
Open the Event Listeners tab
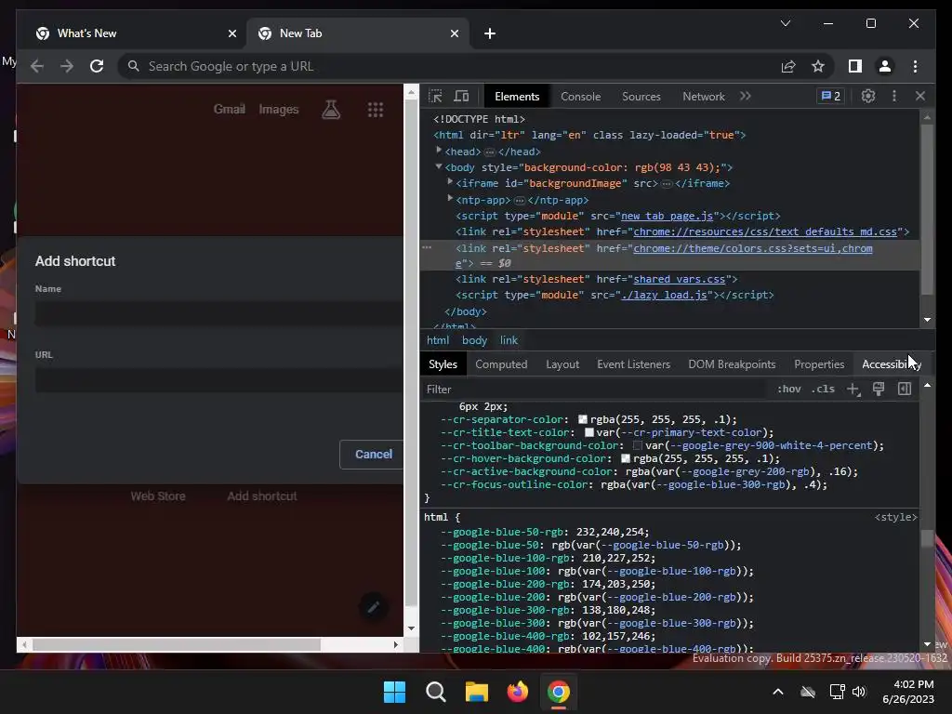click(x=633, y=364)
